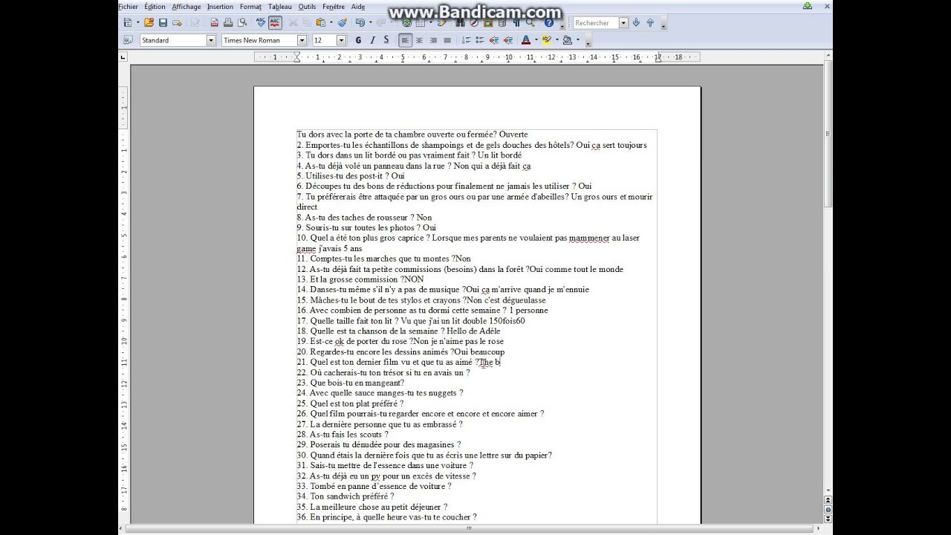
Task: Send the document as e-mail
Action: click(x=177, y=23)
